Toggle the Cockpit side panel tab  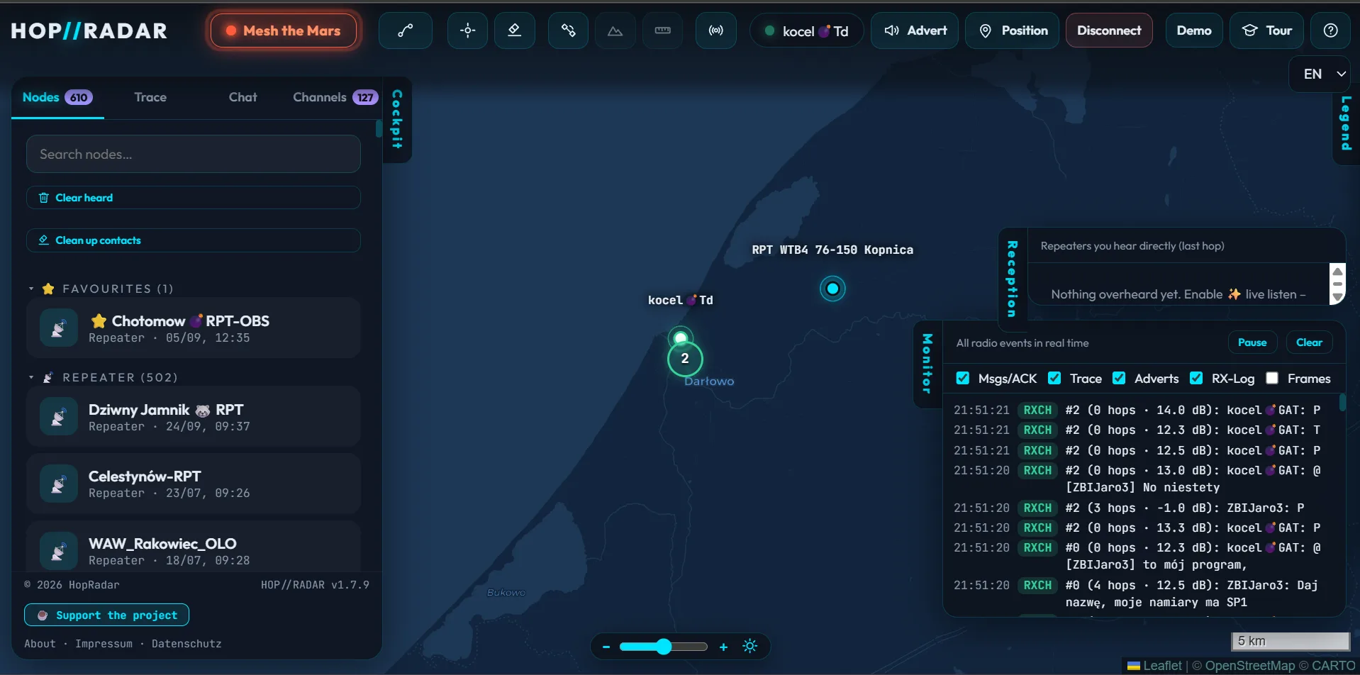point(397,119)
